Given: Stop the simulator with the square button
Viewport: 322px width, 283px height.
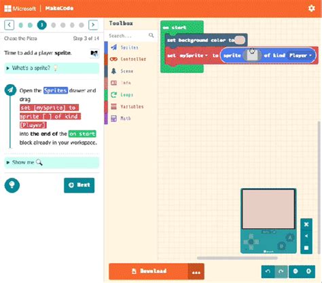Looking at the screenshot, I should pos(306,248).
